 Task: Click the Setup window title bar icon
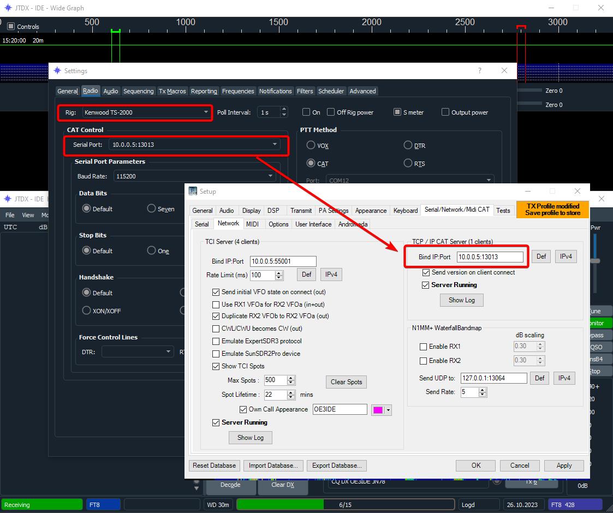[193, 192]
